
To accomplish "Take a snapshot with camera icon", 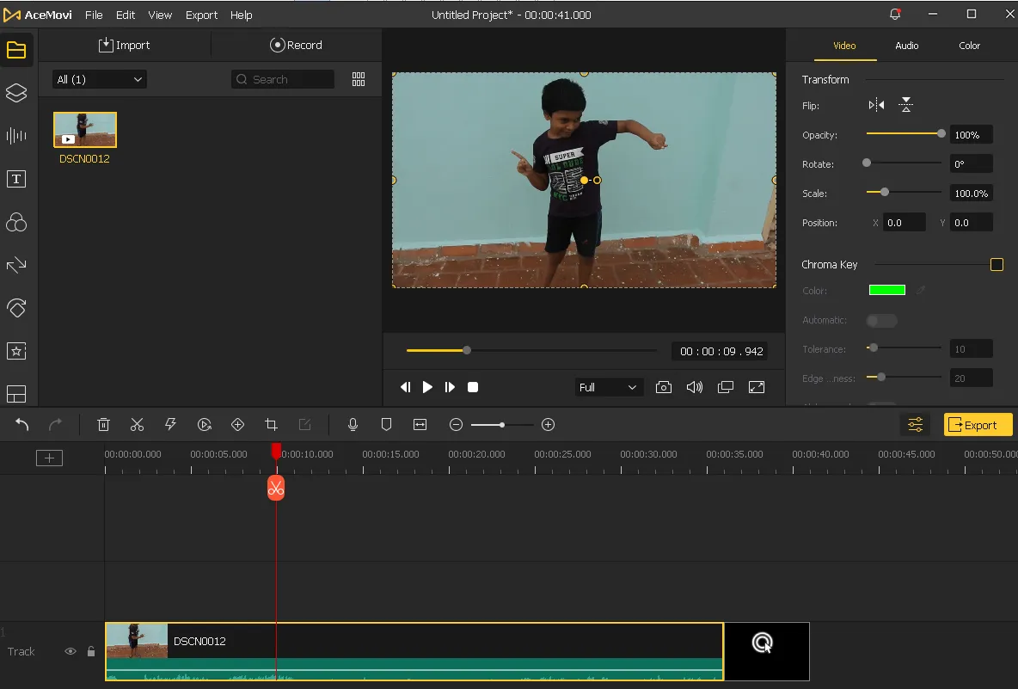I will (663, 387).
